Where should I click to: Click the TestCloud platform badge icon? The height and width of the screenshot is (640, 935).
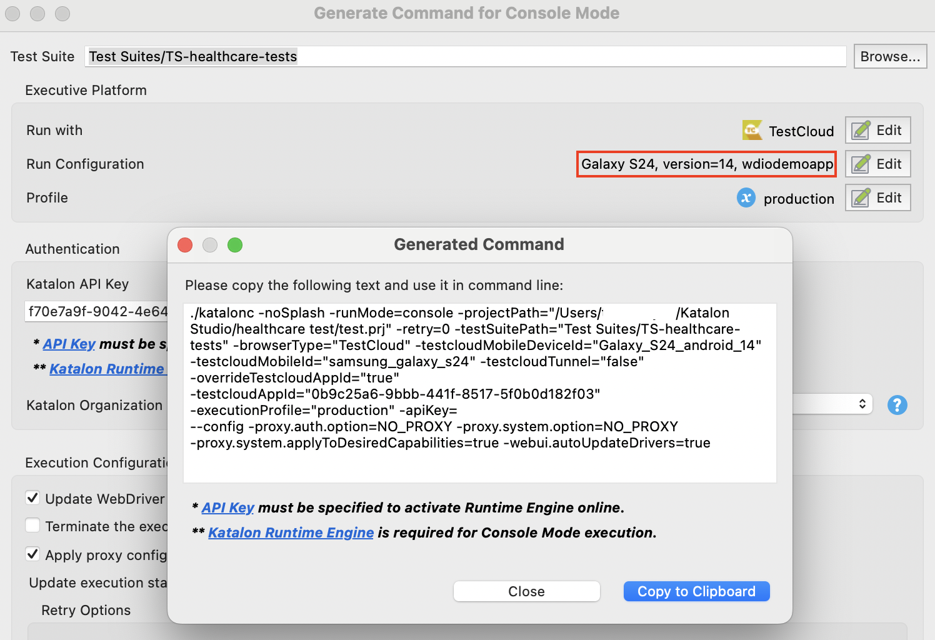pyautogui.click(x=752, y=130)
